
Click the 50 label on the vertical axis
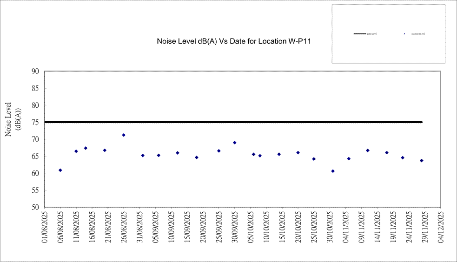click(35, 207)
